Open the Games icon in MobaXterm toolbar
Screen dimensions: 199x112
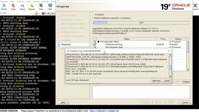tap(22, 7)
